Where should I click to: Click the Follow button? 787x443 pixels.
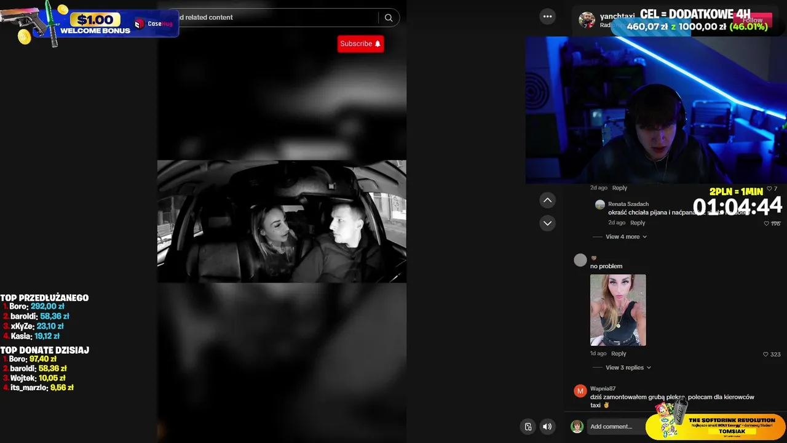[x=752, y=20]
